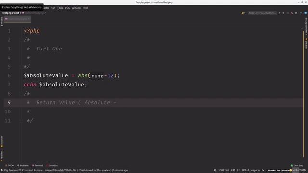Click on the abs function call
Image resolution: width=308 pixels, height=173 pixels.
click(x=83, y=75)
